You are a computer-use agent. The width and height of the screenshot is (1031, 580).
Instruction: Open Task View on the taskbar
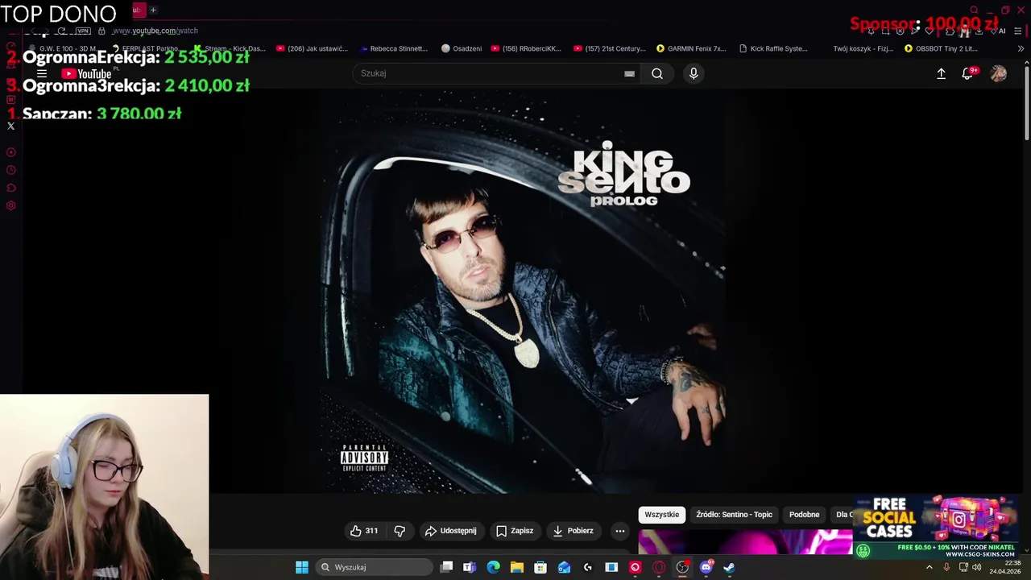pyautogui.click(x=446, y=567)
